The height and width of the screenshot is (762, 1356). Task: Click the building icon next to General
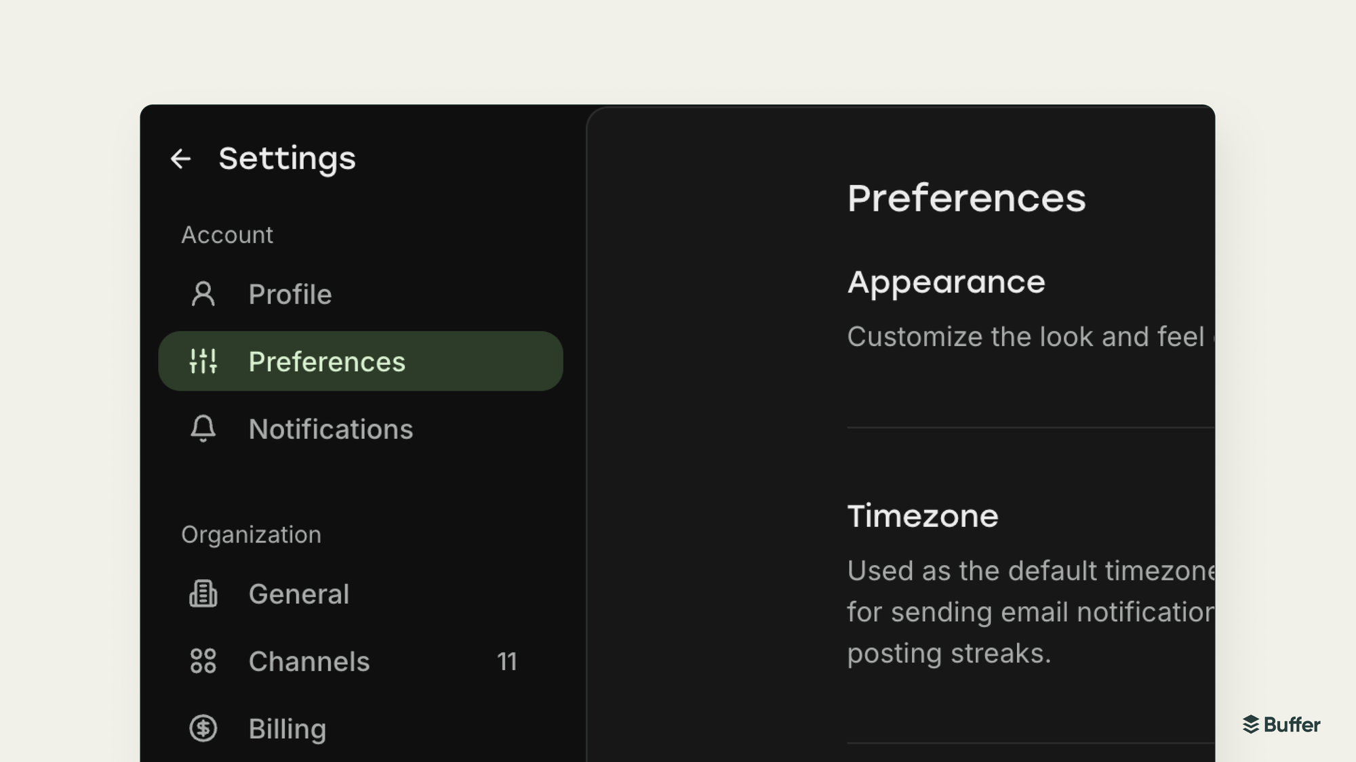tap(203, 594)
